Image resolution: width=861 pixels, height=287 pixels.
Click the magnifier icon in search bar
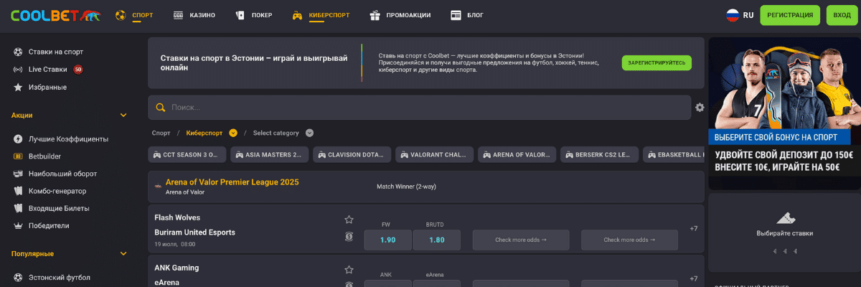point(161,108)
